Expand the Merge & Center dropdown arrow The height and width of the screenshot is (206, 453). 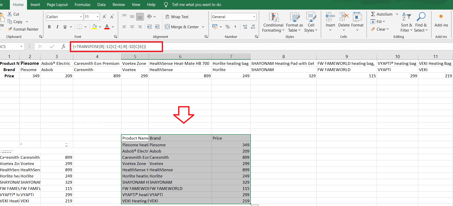point(203,27)
